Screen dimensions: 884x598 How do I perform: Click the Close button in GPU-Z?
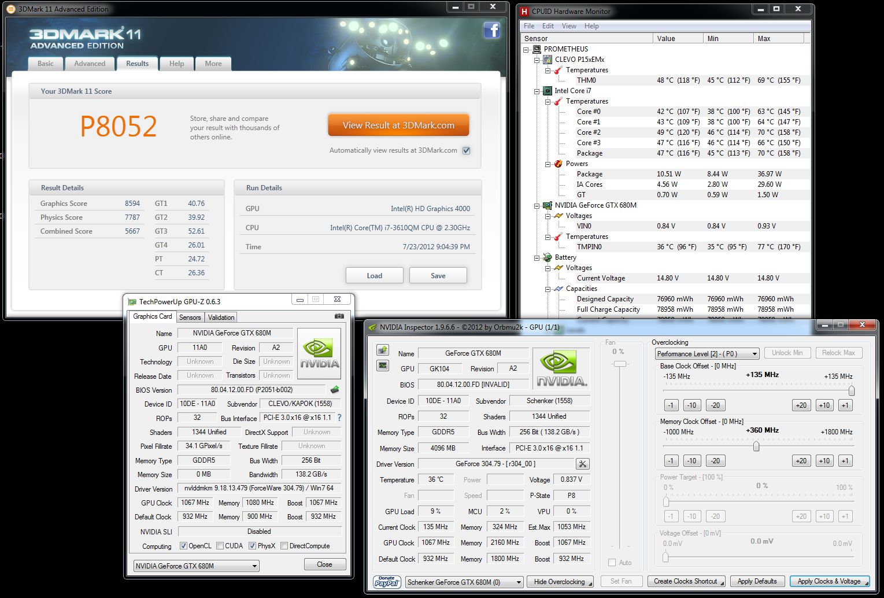click(324, 564)
